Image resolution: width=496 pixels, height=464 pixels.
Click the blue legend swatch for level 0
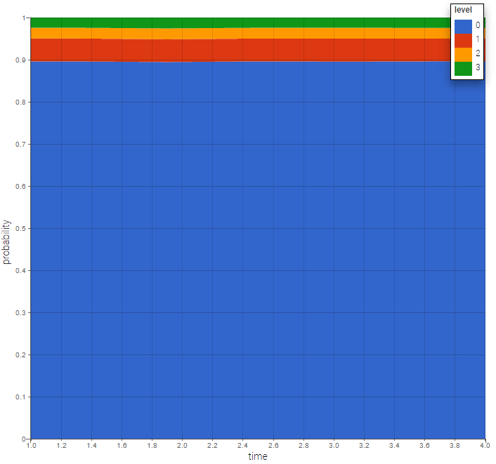[464, 25]
